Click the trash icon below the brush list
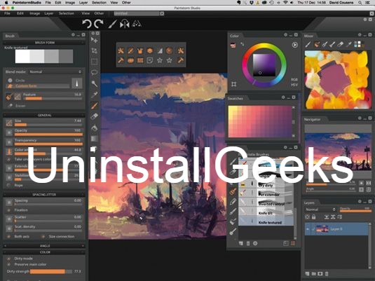375x281 pixels. point(248,243)
